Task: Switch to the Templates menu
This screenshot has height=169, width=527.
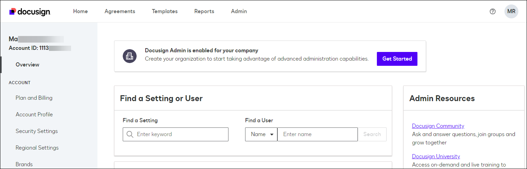Action: coord(165,11)
